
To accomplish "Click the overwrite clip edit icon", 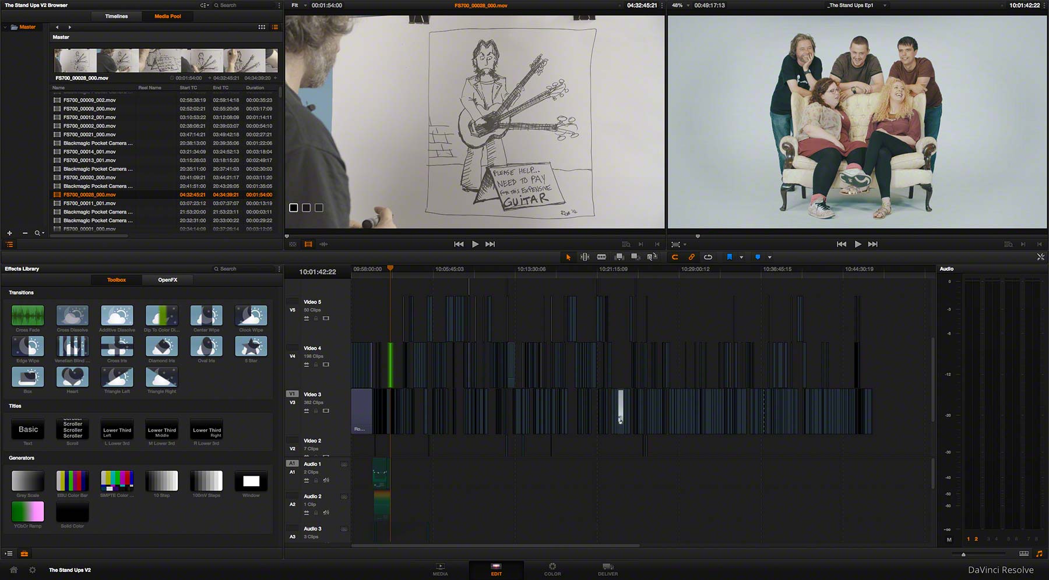I will [636, 257].
